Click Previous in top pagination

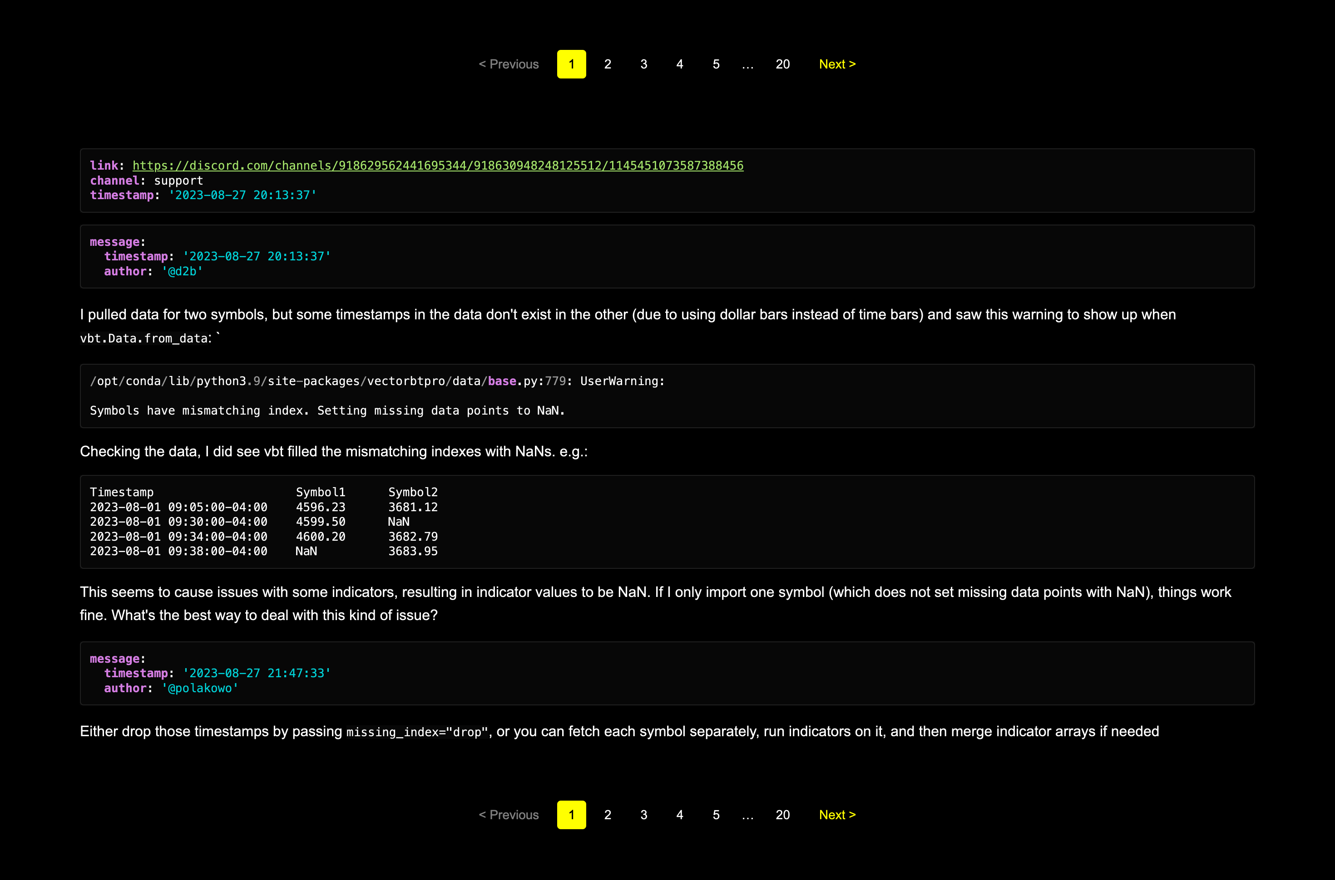click(x=508, y=64)
